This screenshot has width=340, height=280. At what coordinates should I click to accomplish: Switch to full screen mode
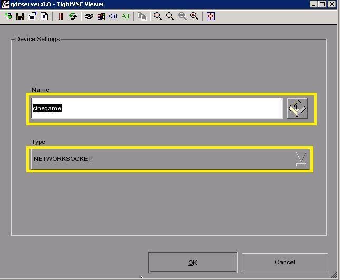click(x=210, y=16)
